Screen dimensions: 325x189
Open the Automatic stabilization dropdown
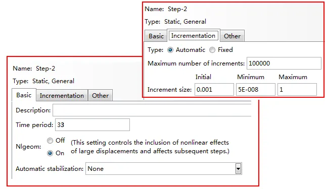click(x=238, y=169)
